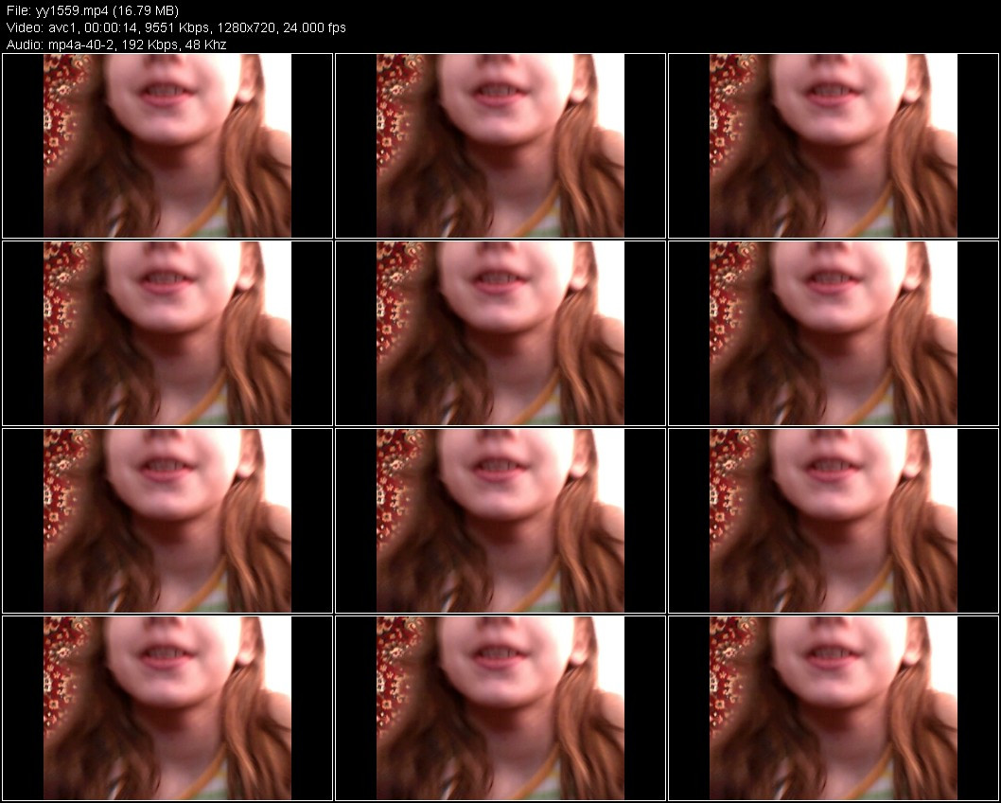Select second row, first column thumbnail

(167, 332)
